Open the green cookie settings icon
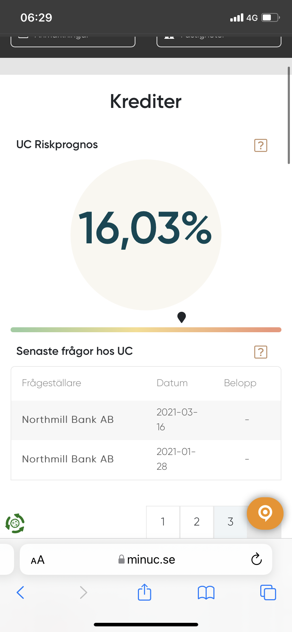This screenshot has width=292, height=632. [x=15, y=523]
